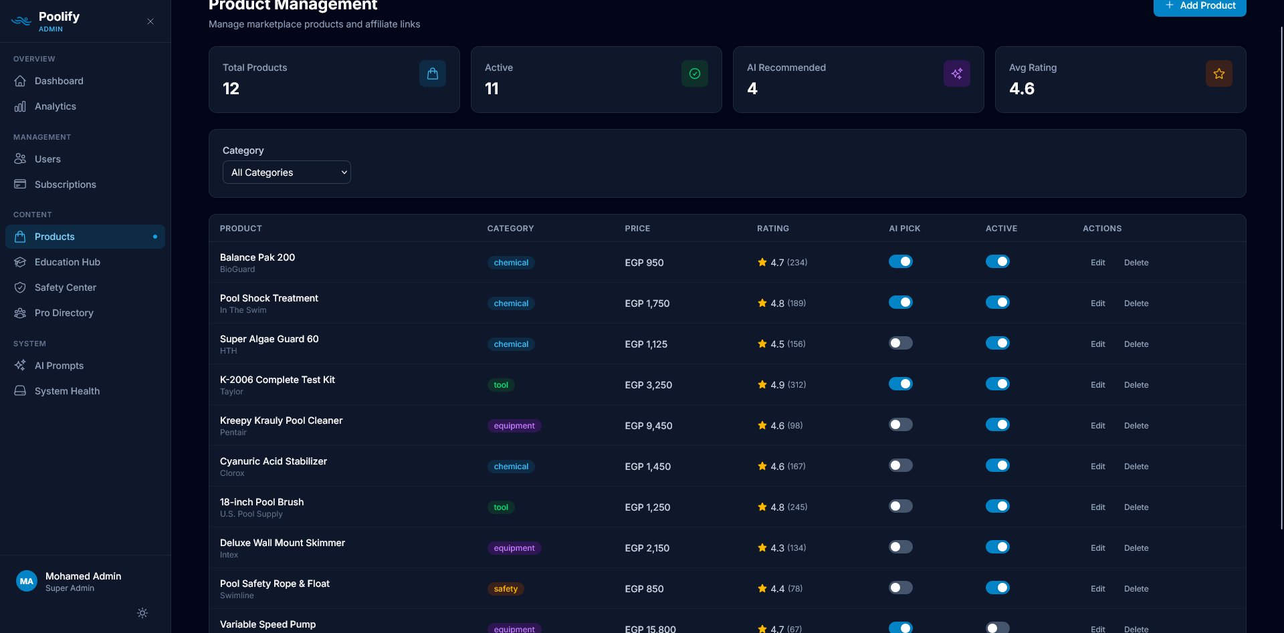Click the Product column header
Image resolution: width=1284 pixels, height=633 pixels.
[241, 229]
